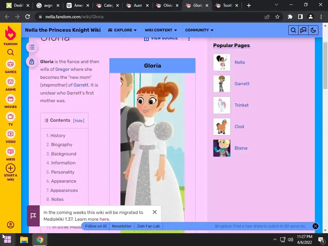Open the TV section icon
The image size is (328, 246).
tap(11, 117)
